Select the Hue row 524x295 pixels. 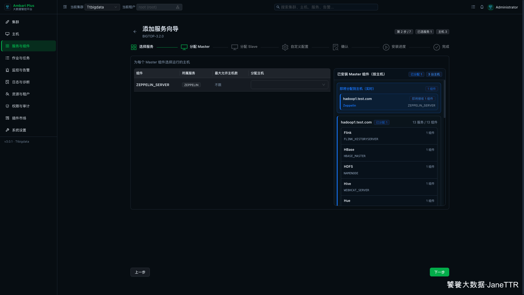(x=389, y=201)
